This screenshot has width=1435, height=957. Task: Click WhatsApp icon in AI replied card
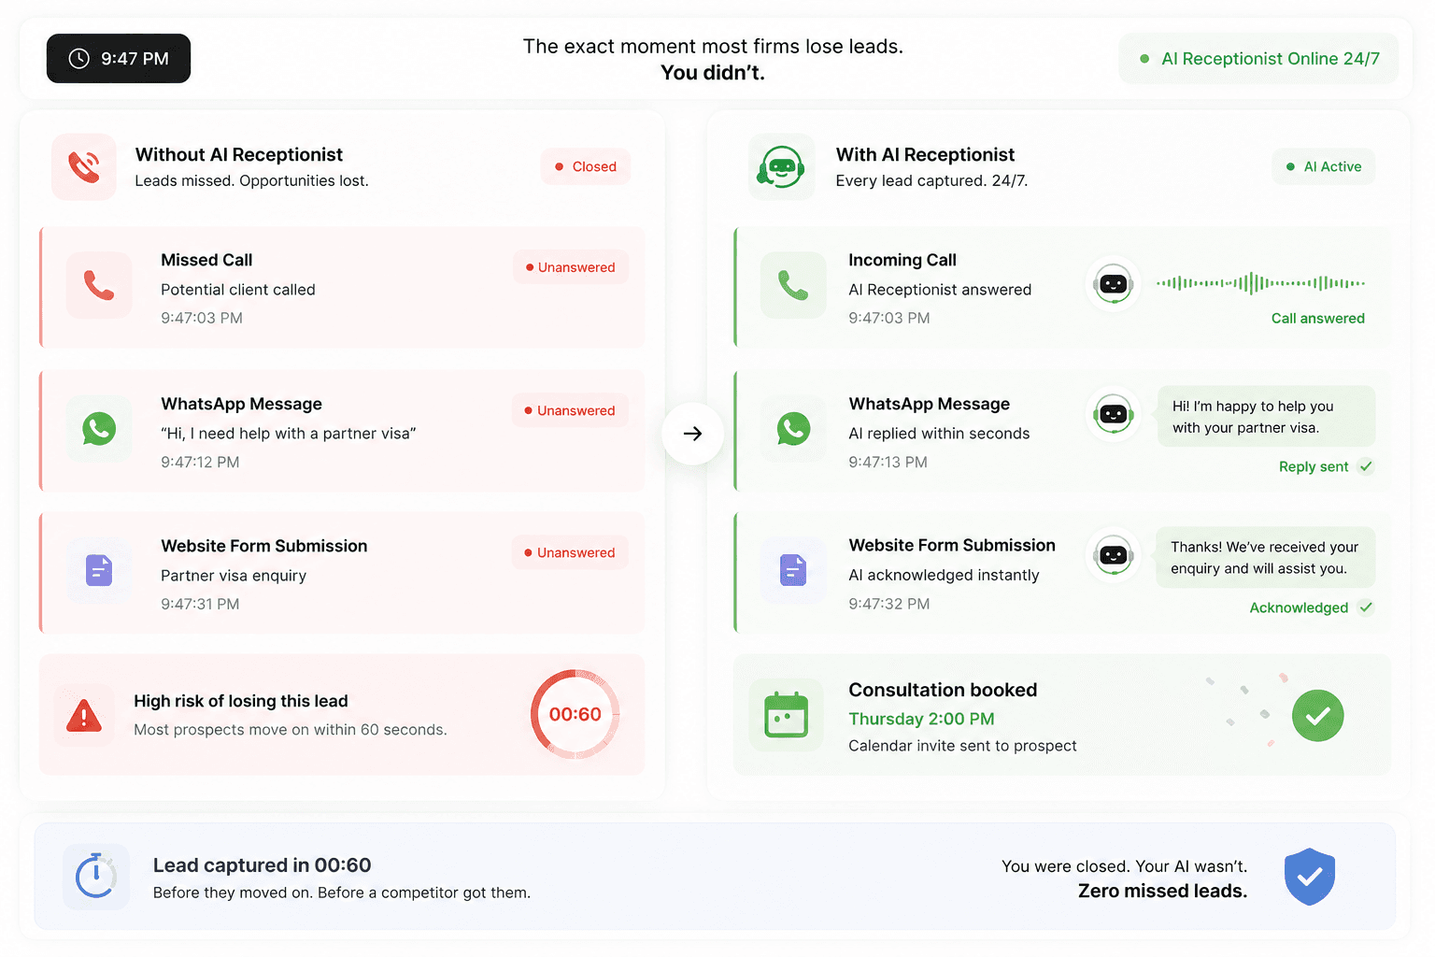click(793, 429)
